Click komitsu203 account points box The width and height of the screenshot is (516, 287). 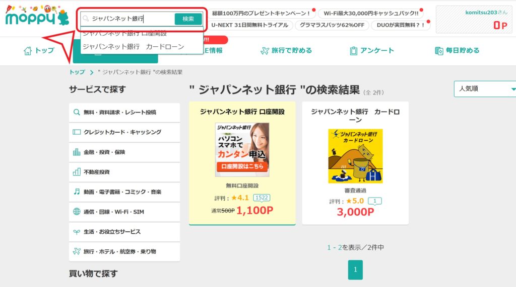[474, 20]
